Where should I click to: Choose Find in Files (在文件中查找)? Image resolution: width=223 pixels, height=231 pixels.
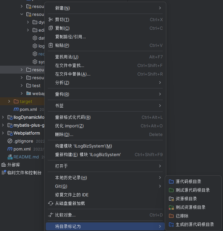tap(70, 66)
